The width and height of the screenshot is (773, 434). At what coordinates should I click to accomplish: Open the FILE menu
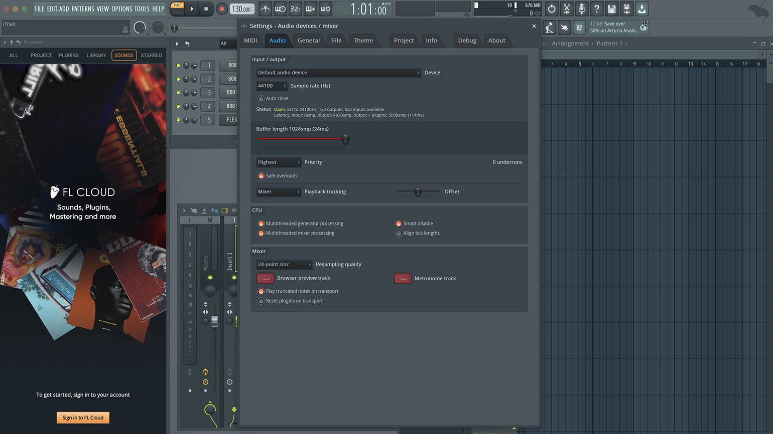39,9
